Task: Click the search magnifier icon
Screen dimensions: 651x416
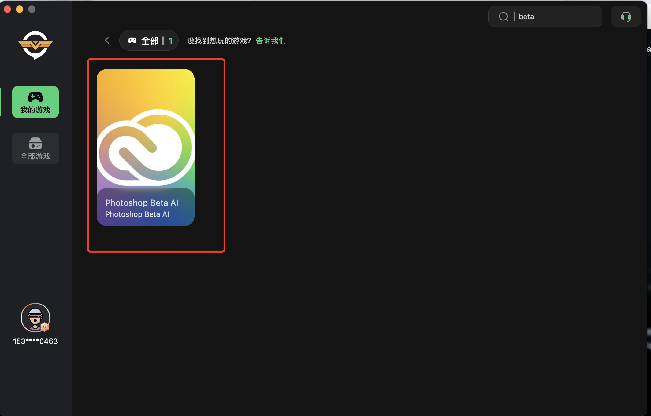Action: click(503, 16)
